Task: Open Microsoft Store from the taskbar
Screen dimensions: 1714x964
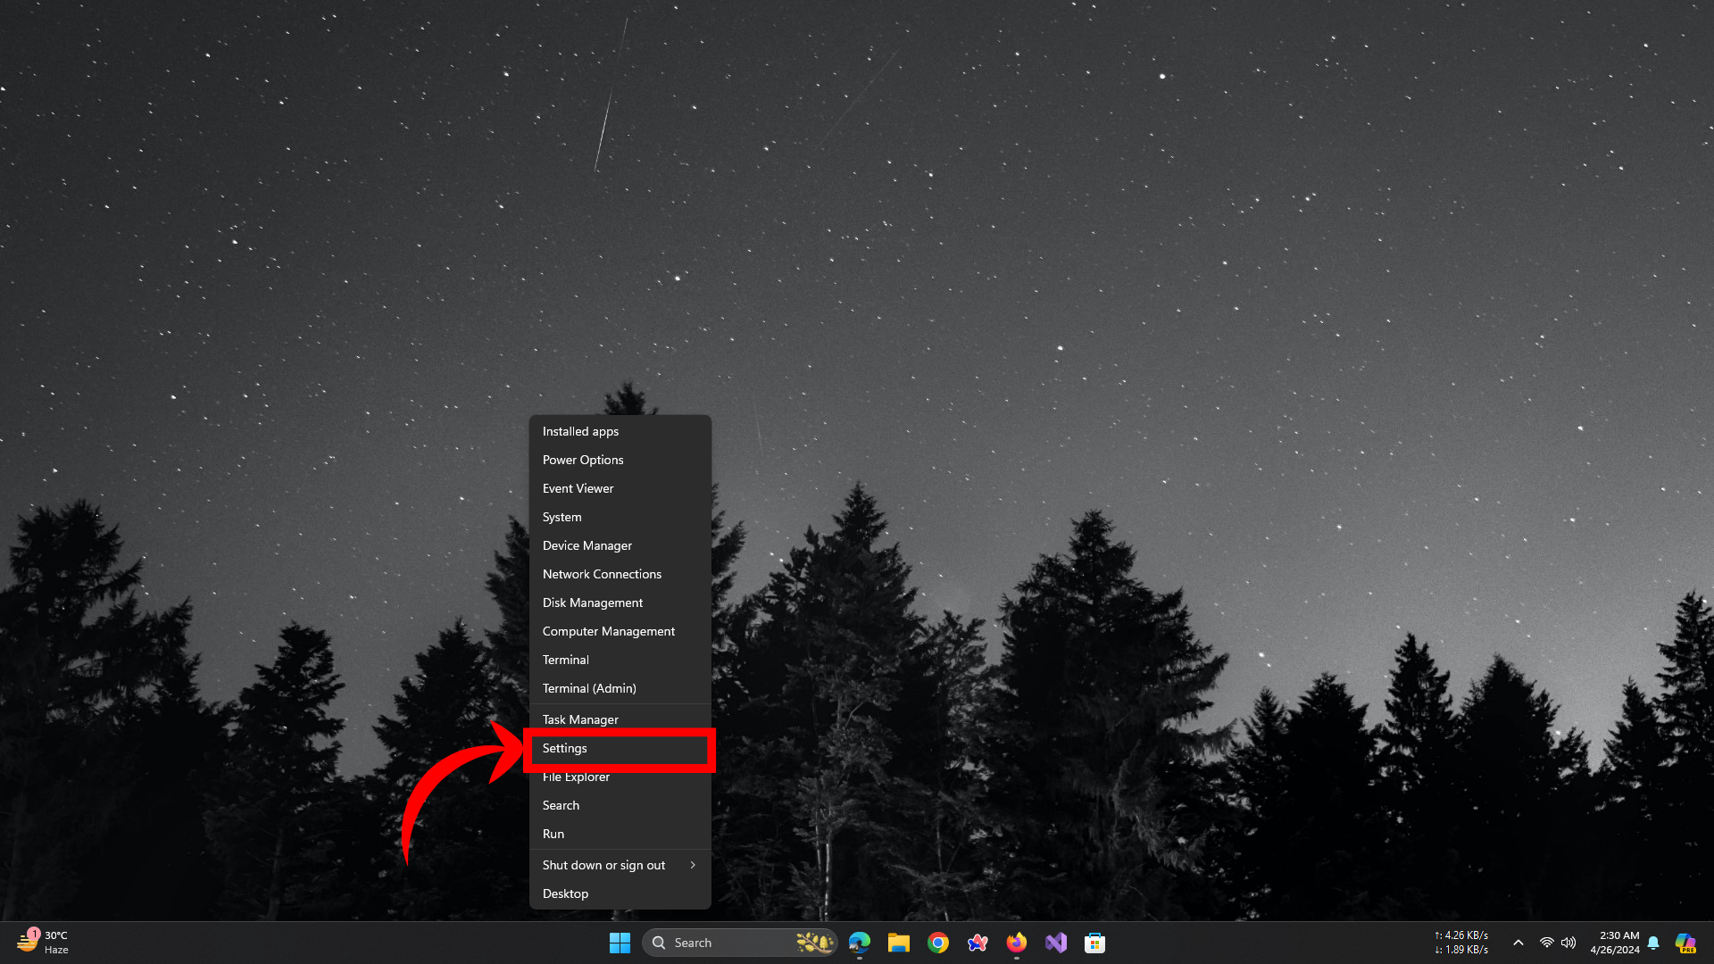Action: tap(1094, 943)
